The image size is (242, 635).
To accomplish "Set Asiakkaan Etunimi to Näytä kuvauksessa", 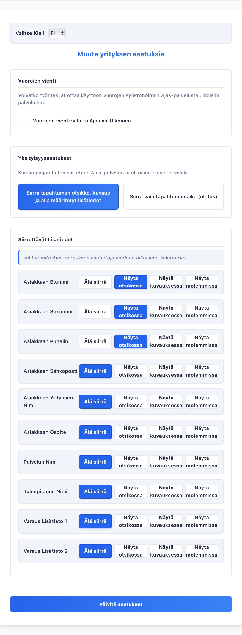I will 166,282.
